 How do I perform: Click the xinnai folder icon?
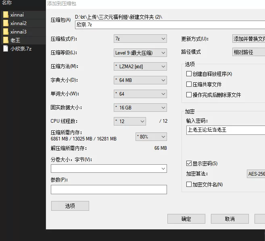6,15
